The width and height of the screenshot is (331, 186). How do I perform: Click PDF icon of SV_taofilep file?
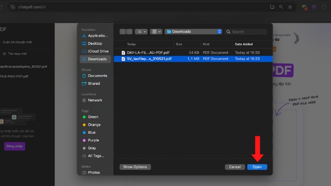coord(123,59)
